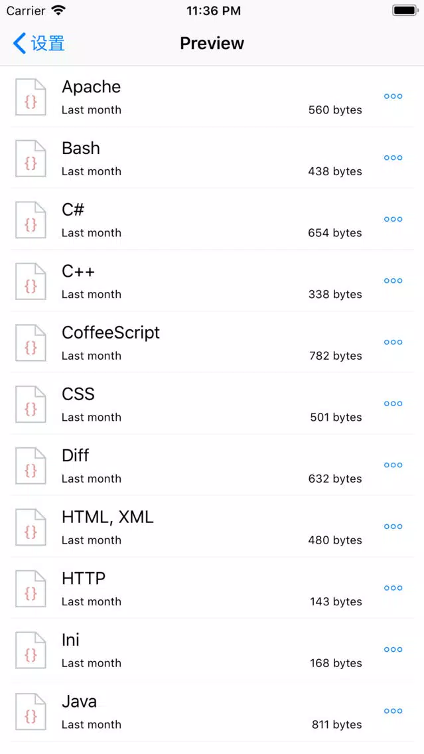Tap the HTML, XML code file icon
Viewport: 424px width, 754px height.
tap(31, 528)
